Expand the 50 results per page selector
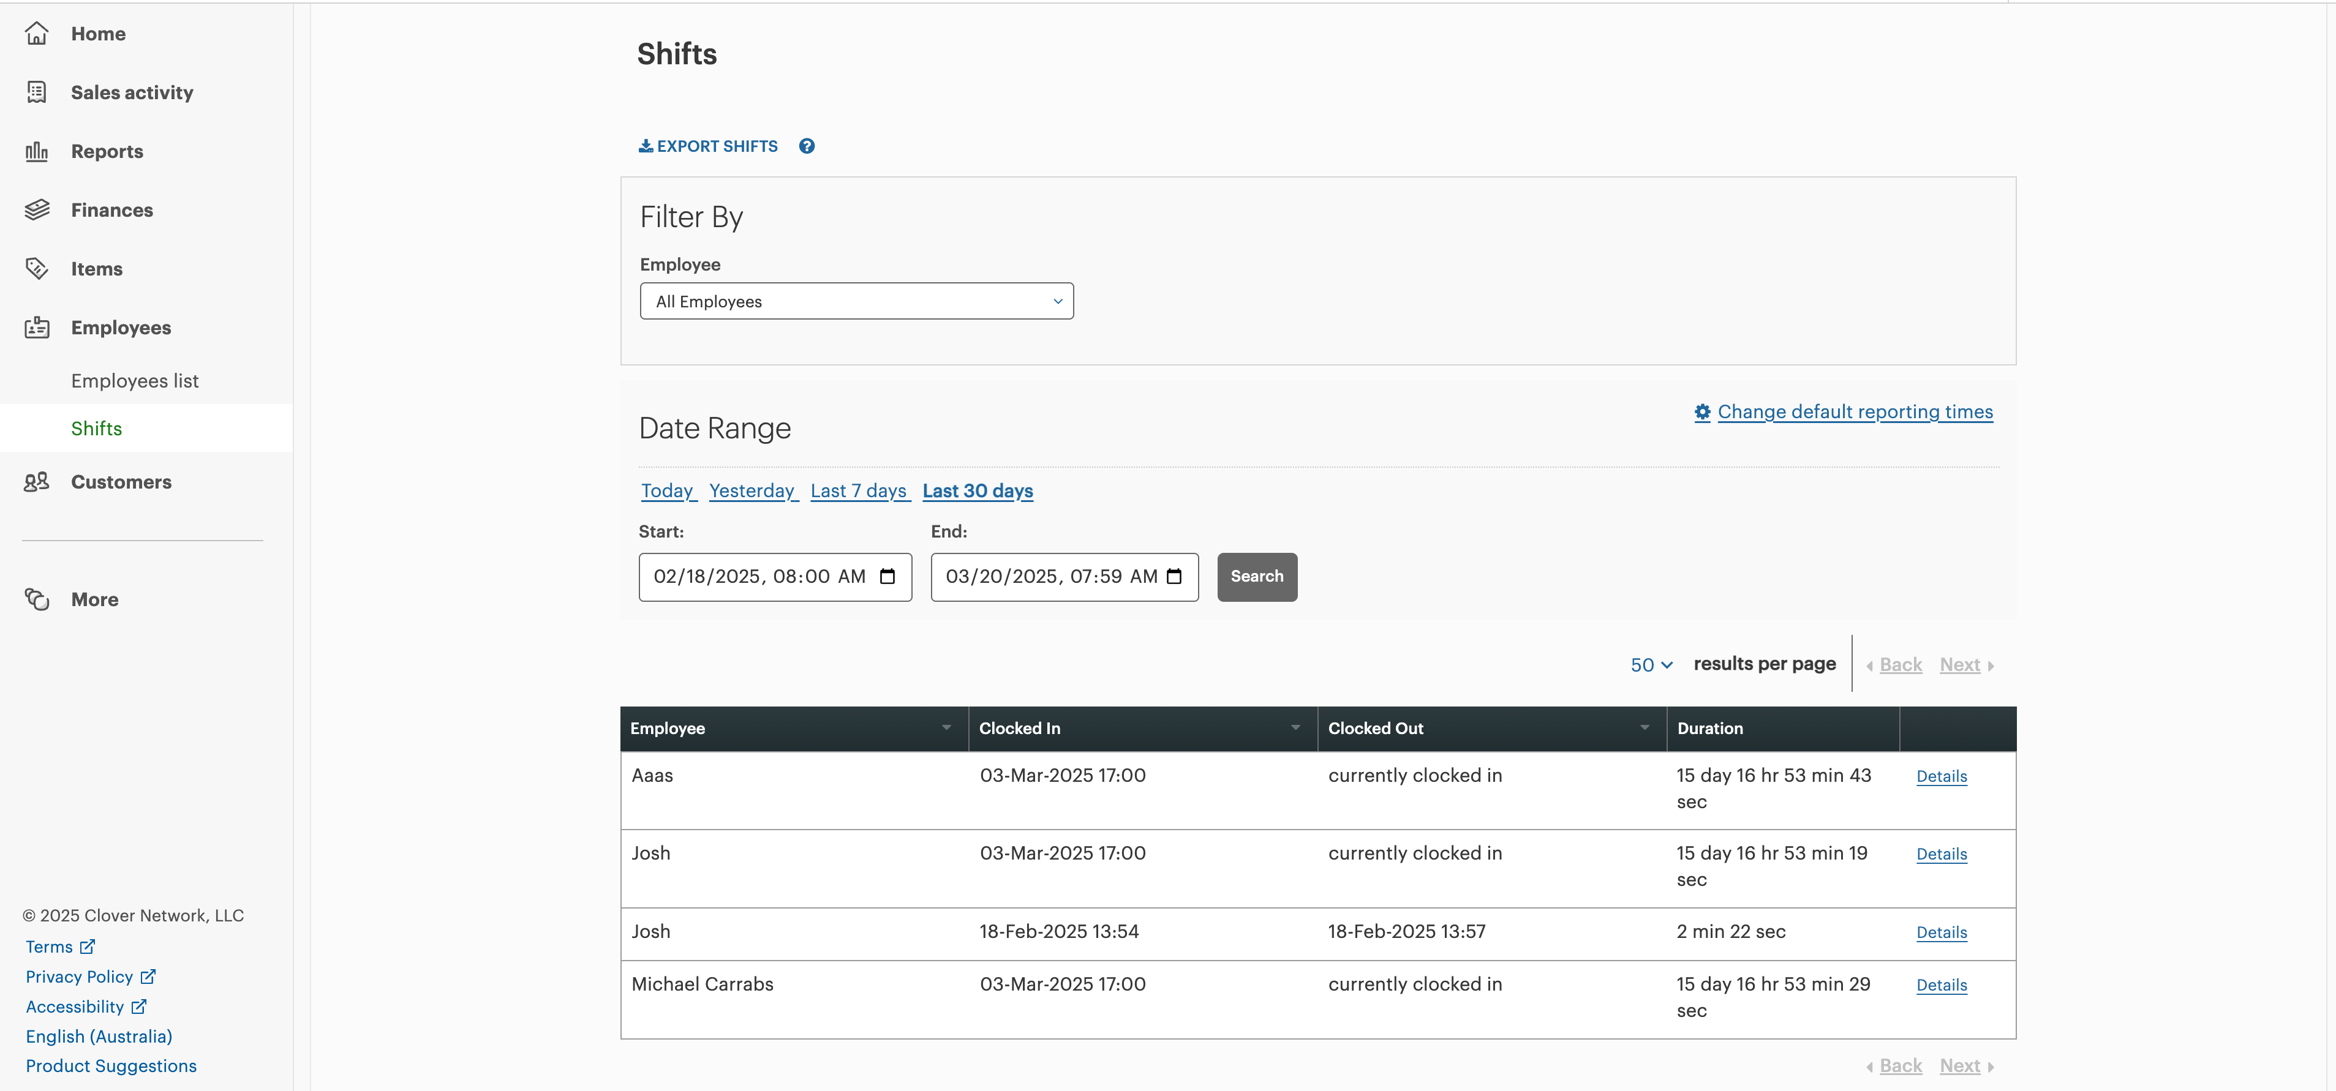Viewport: 2336px width, 1091px height. (1651, 665)
